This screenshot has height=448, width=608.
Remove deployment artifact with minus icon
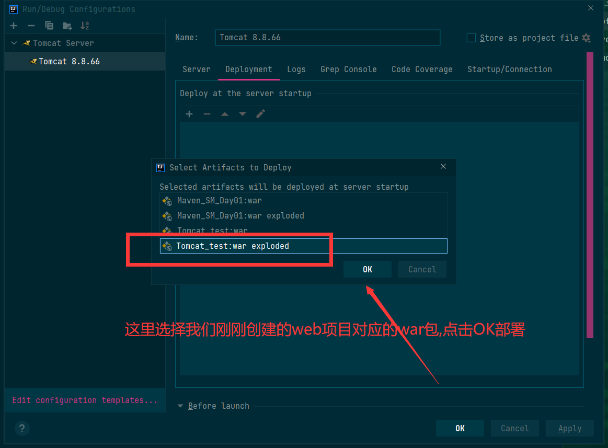[207, 114]
